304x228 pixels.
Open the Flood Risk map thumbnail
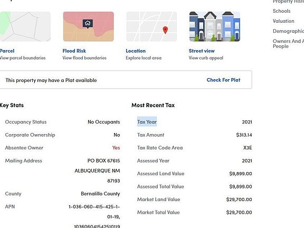[x=89, y=26]
